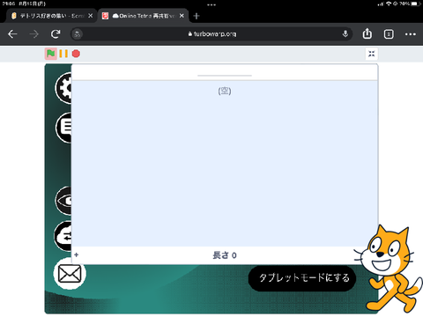The image size is (423, 317).
Task: Click the (空) empty list text
Action: coord(225,91)
